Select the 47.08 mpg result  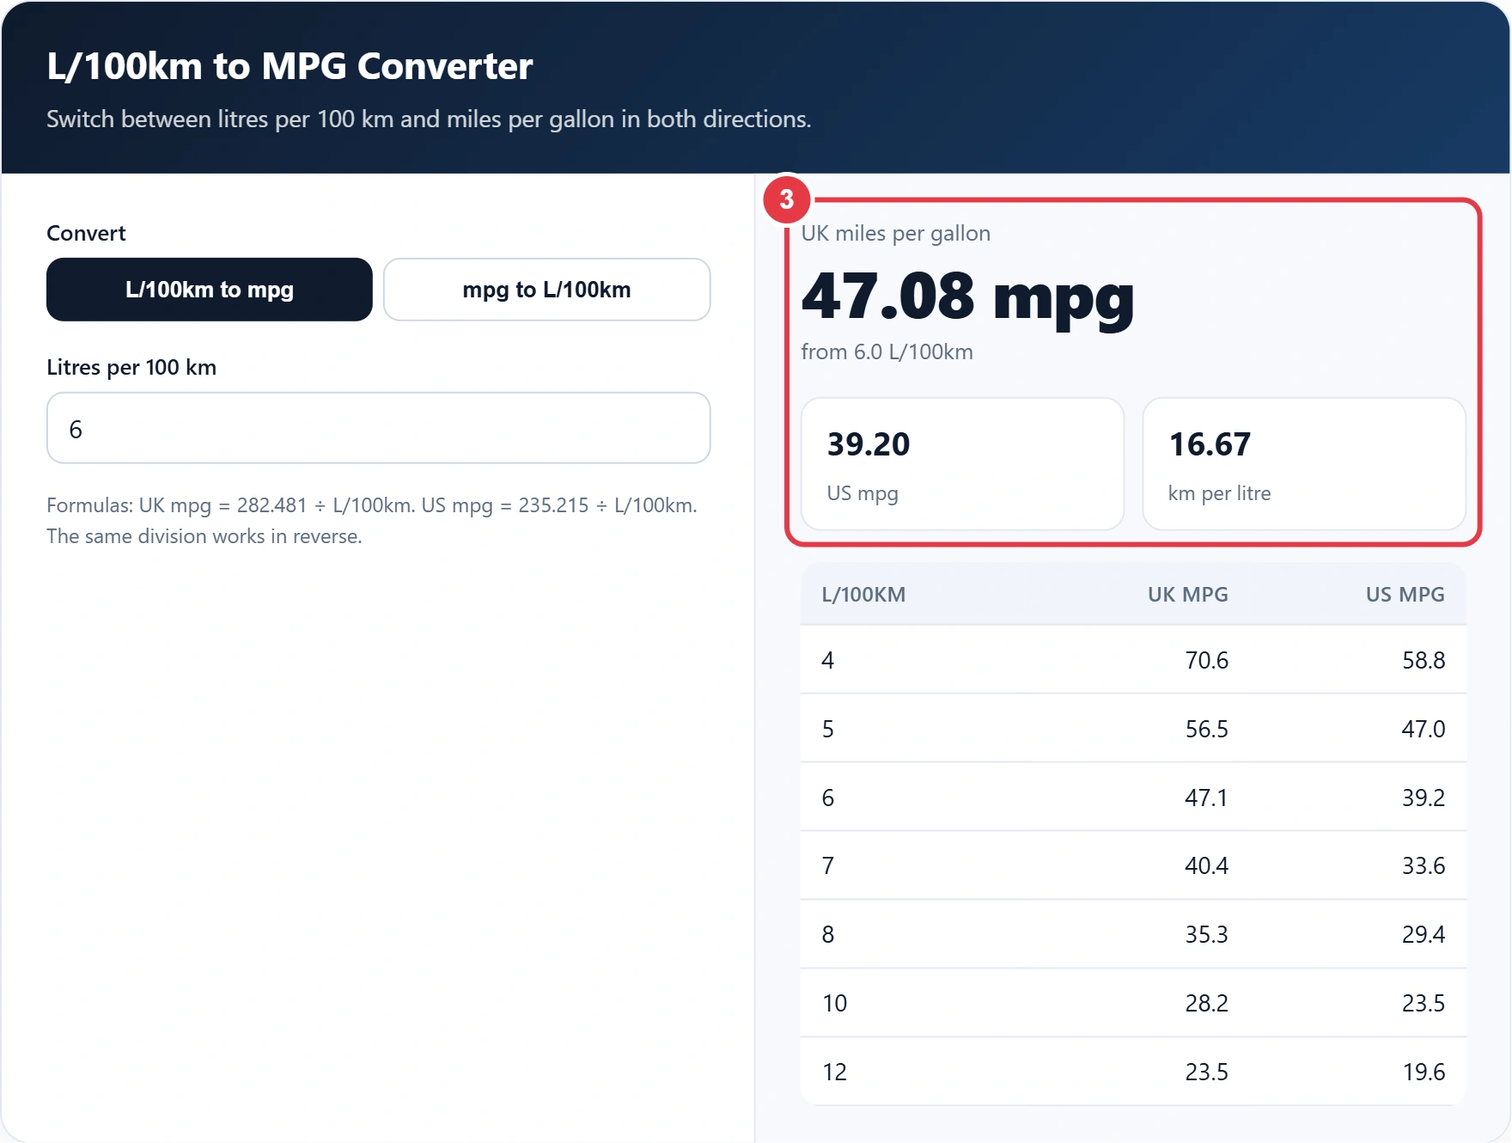point(967,297)
